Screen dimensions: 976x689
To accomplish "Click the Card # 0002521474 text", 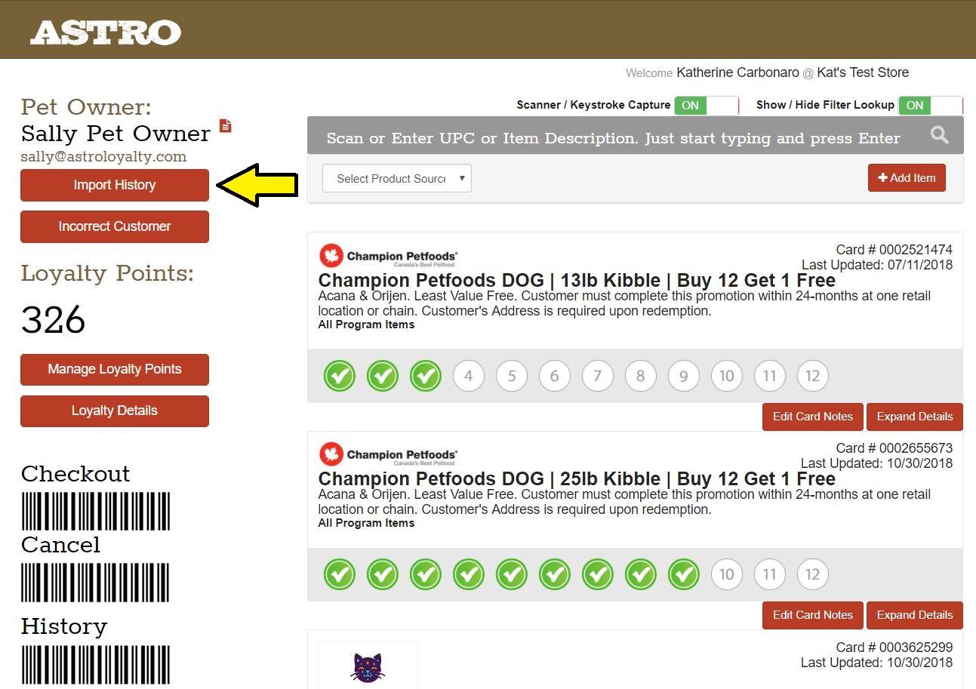I will 894,250.
